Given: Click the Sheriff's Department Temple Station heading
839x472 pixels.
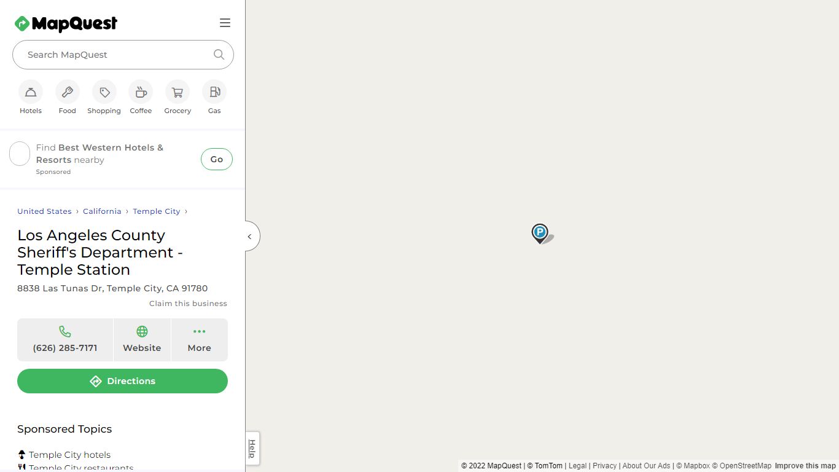Looking at the screenshot, I should coord(100,253).
